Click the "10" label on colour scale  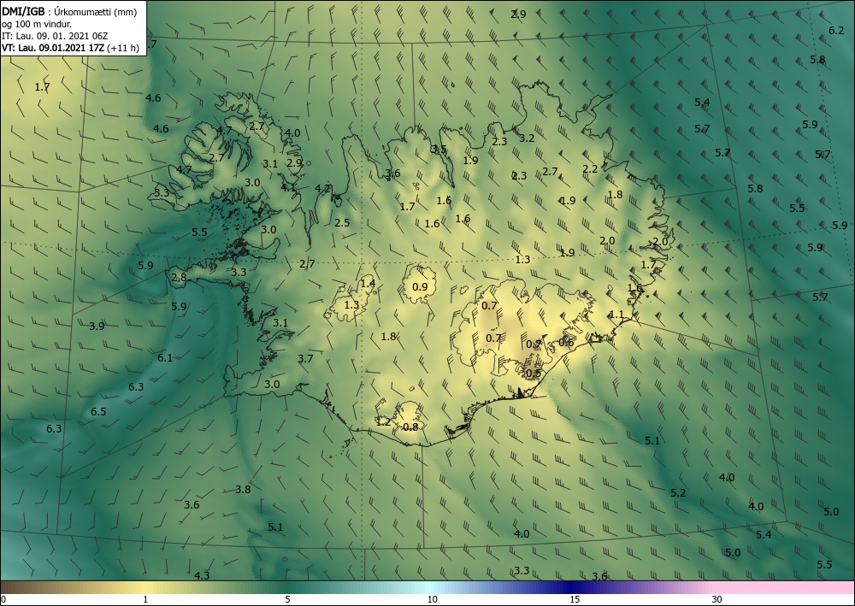tap(432, 599)
